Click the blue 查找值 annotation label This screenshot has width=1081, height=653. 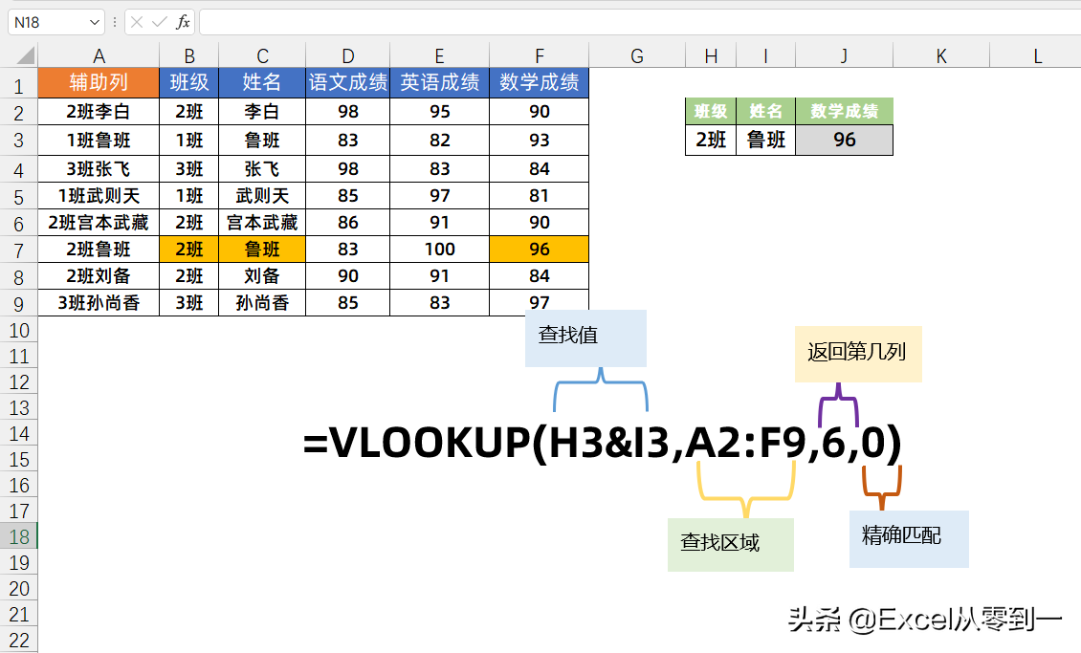[585, 338]
